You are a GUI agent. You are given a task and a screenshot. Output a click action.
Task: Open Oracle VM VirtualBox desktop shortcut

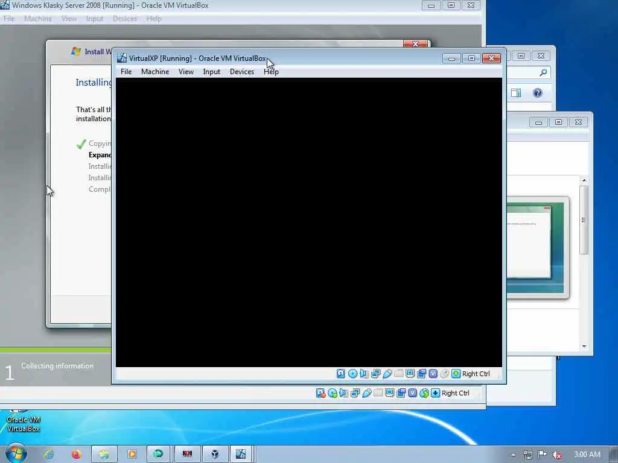tap(24, 421)
